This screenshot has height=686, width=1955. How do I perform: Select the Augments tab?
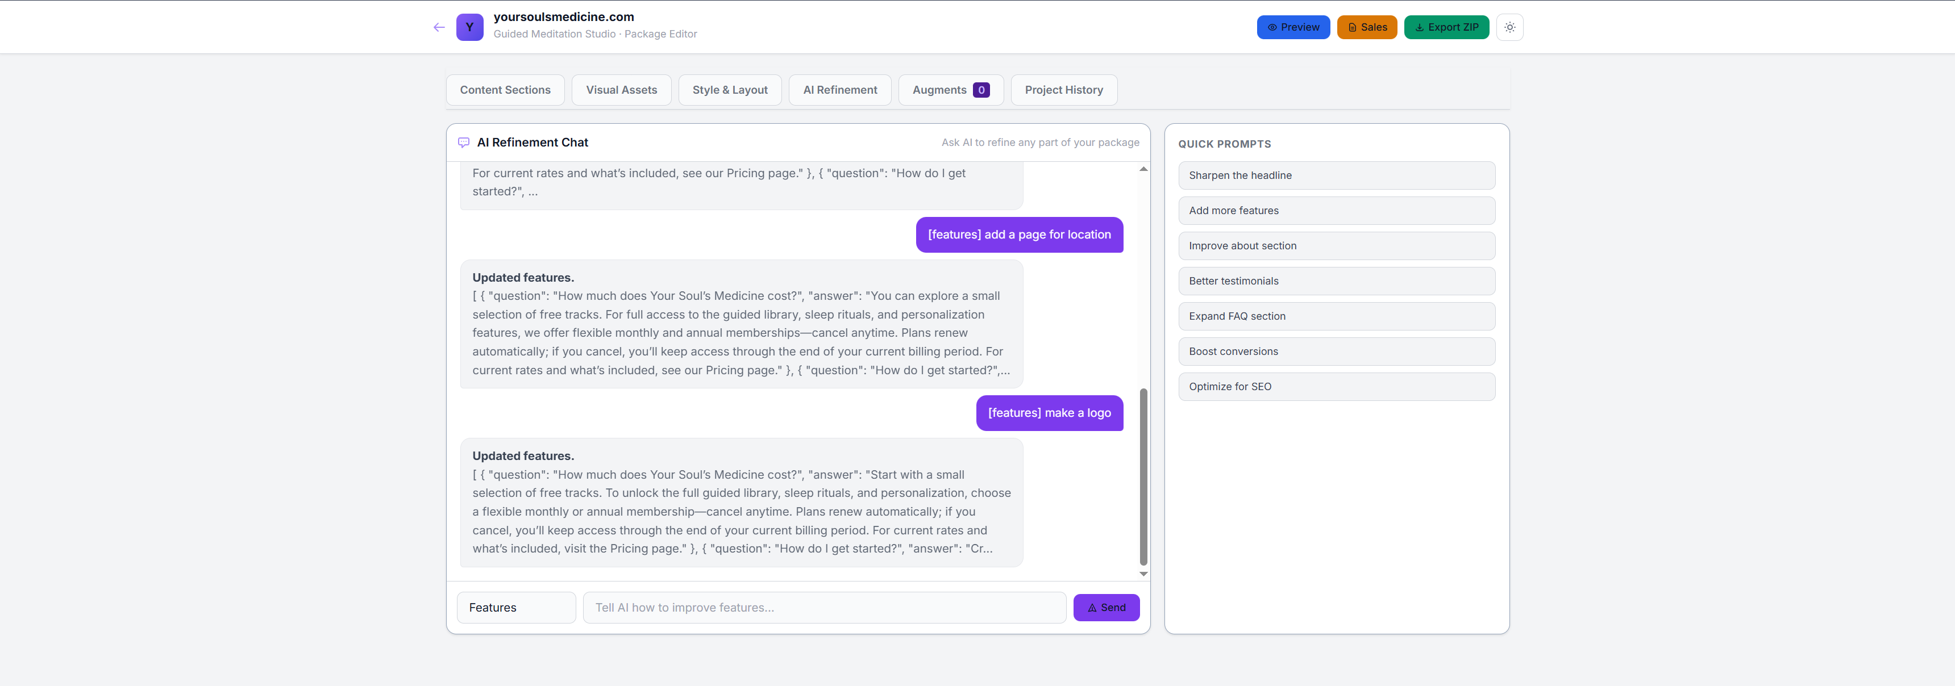[950, 90]
